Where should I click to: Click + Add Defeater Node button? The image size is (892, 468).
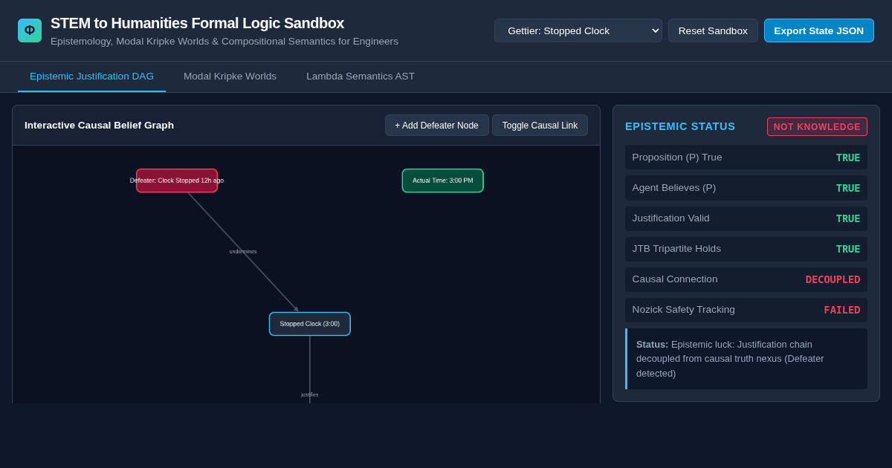[x=436, y=126]
